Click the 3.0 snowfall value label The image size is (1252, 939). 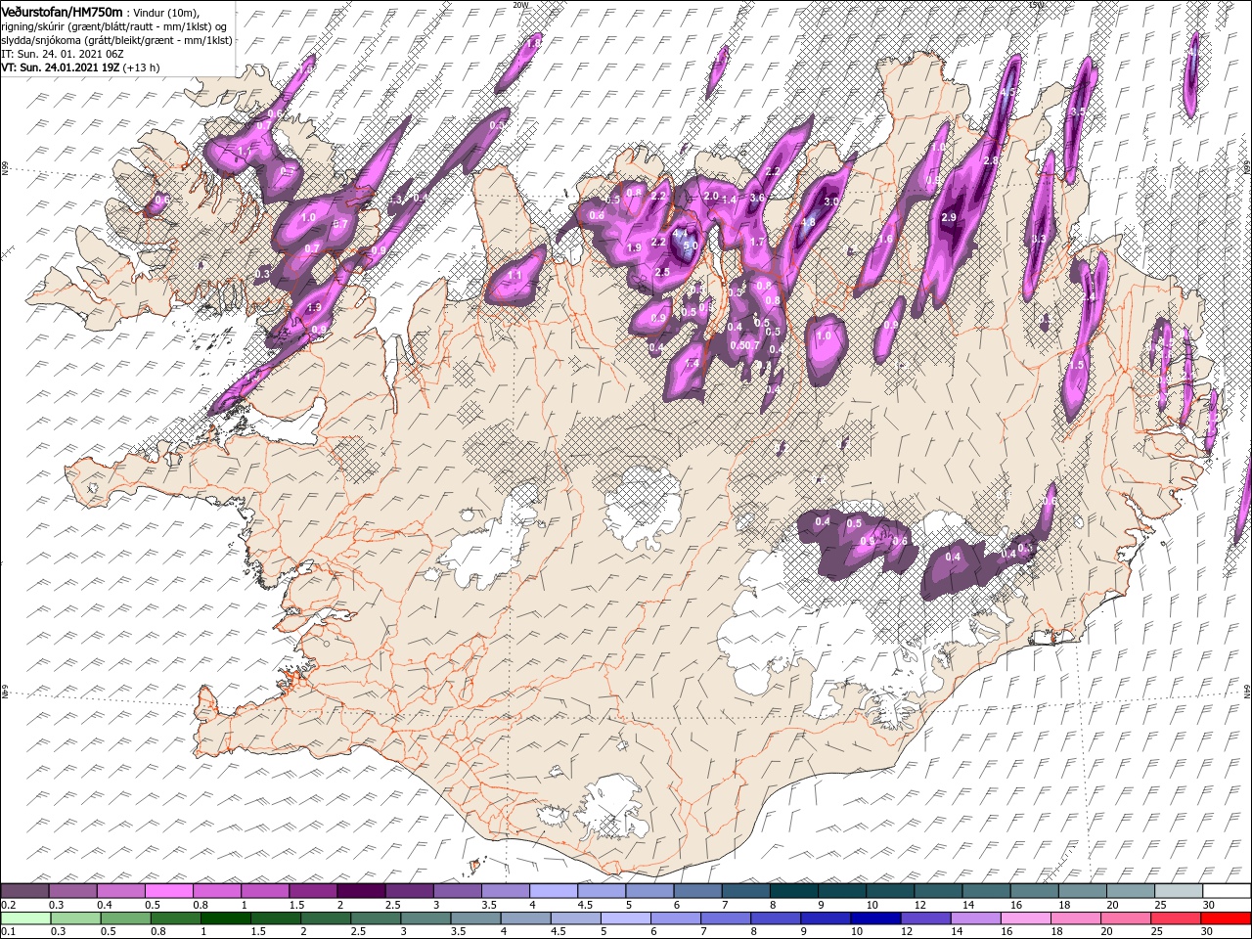pyautogui.click(x=832, y=201)
